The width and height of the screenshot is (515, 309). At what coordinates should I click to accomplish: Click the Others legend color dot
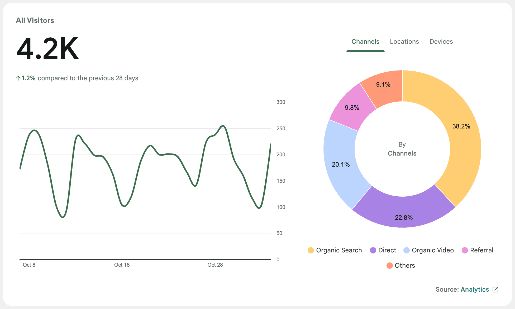[389, 266]
